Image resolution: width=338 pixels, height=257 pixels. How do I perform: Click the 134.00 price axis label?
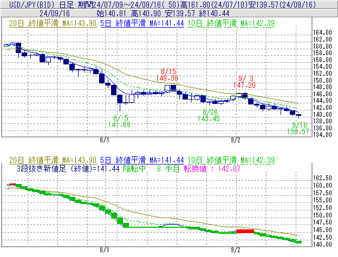click(x=322, y=135)
